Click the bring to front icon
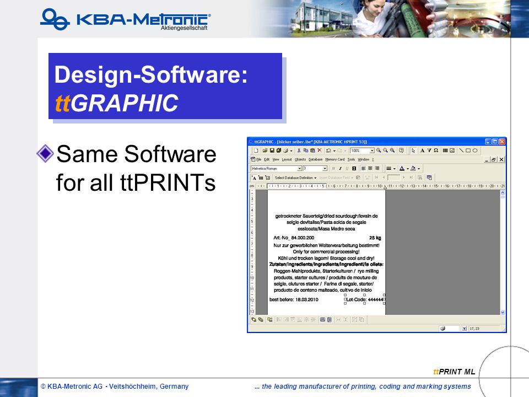Screen dimensions: 529x397 (x=253, y=320)
